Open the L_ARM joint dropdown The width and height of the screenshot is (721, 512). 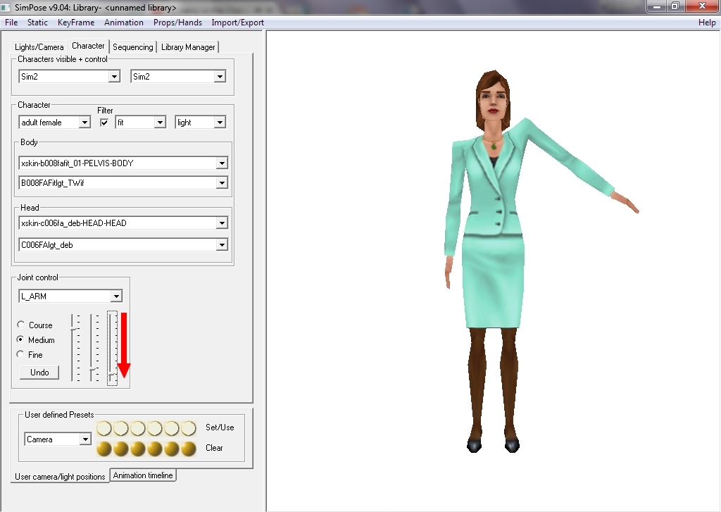coord(116,296)
